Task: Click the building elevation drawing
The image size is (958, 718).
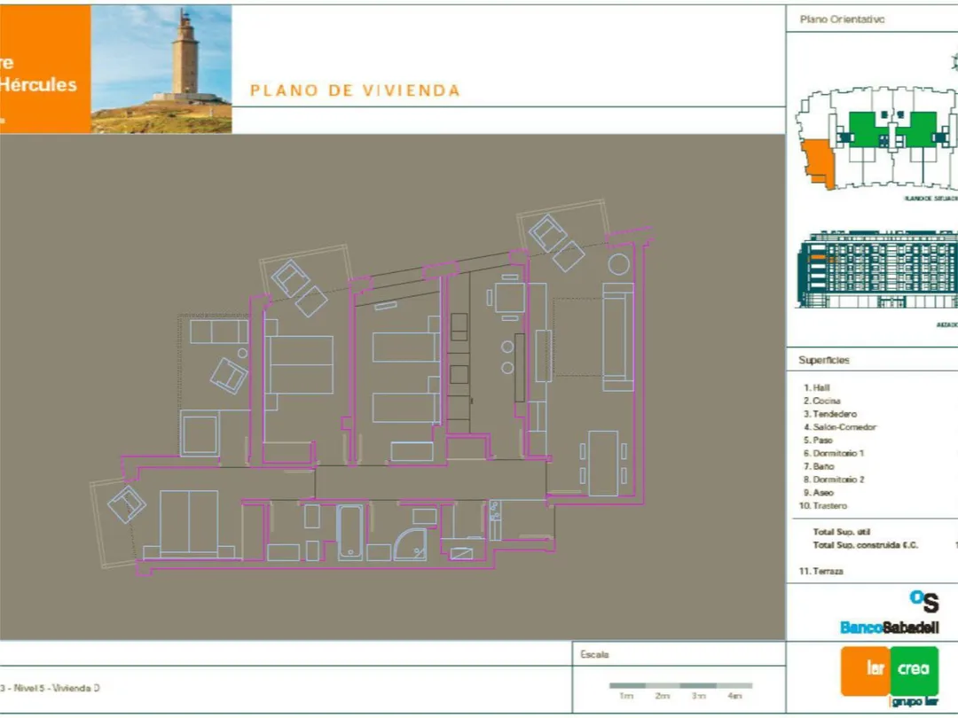Action: coord(874,269)
